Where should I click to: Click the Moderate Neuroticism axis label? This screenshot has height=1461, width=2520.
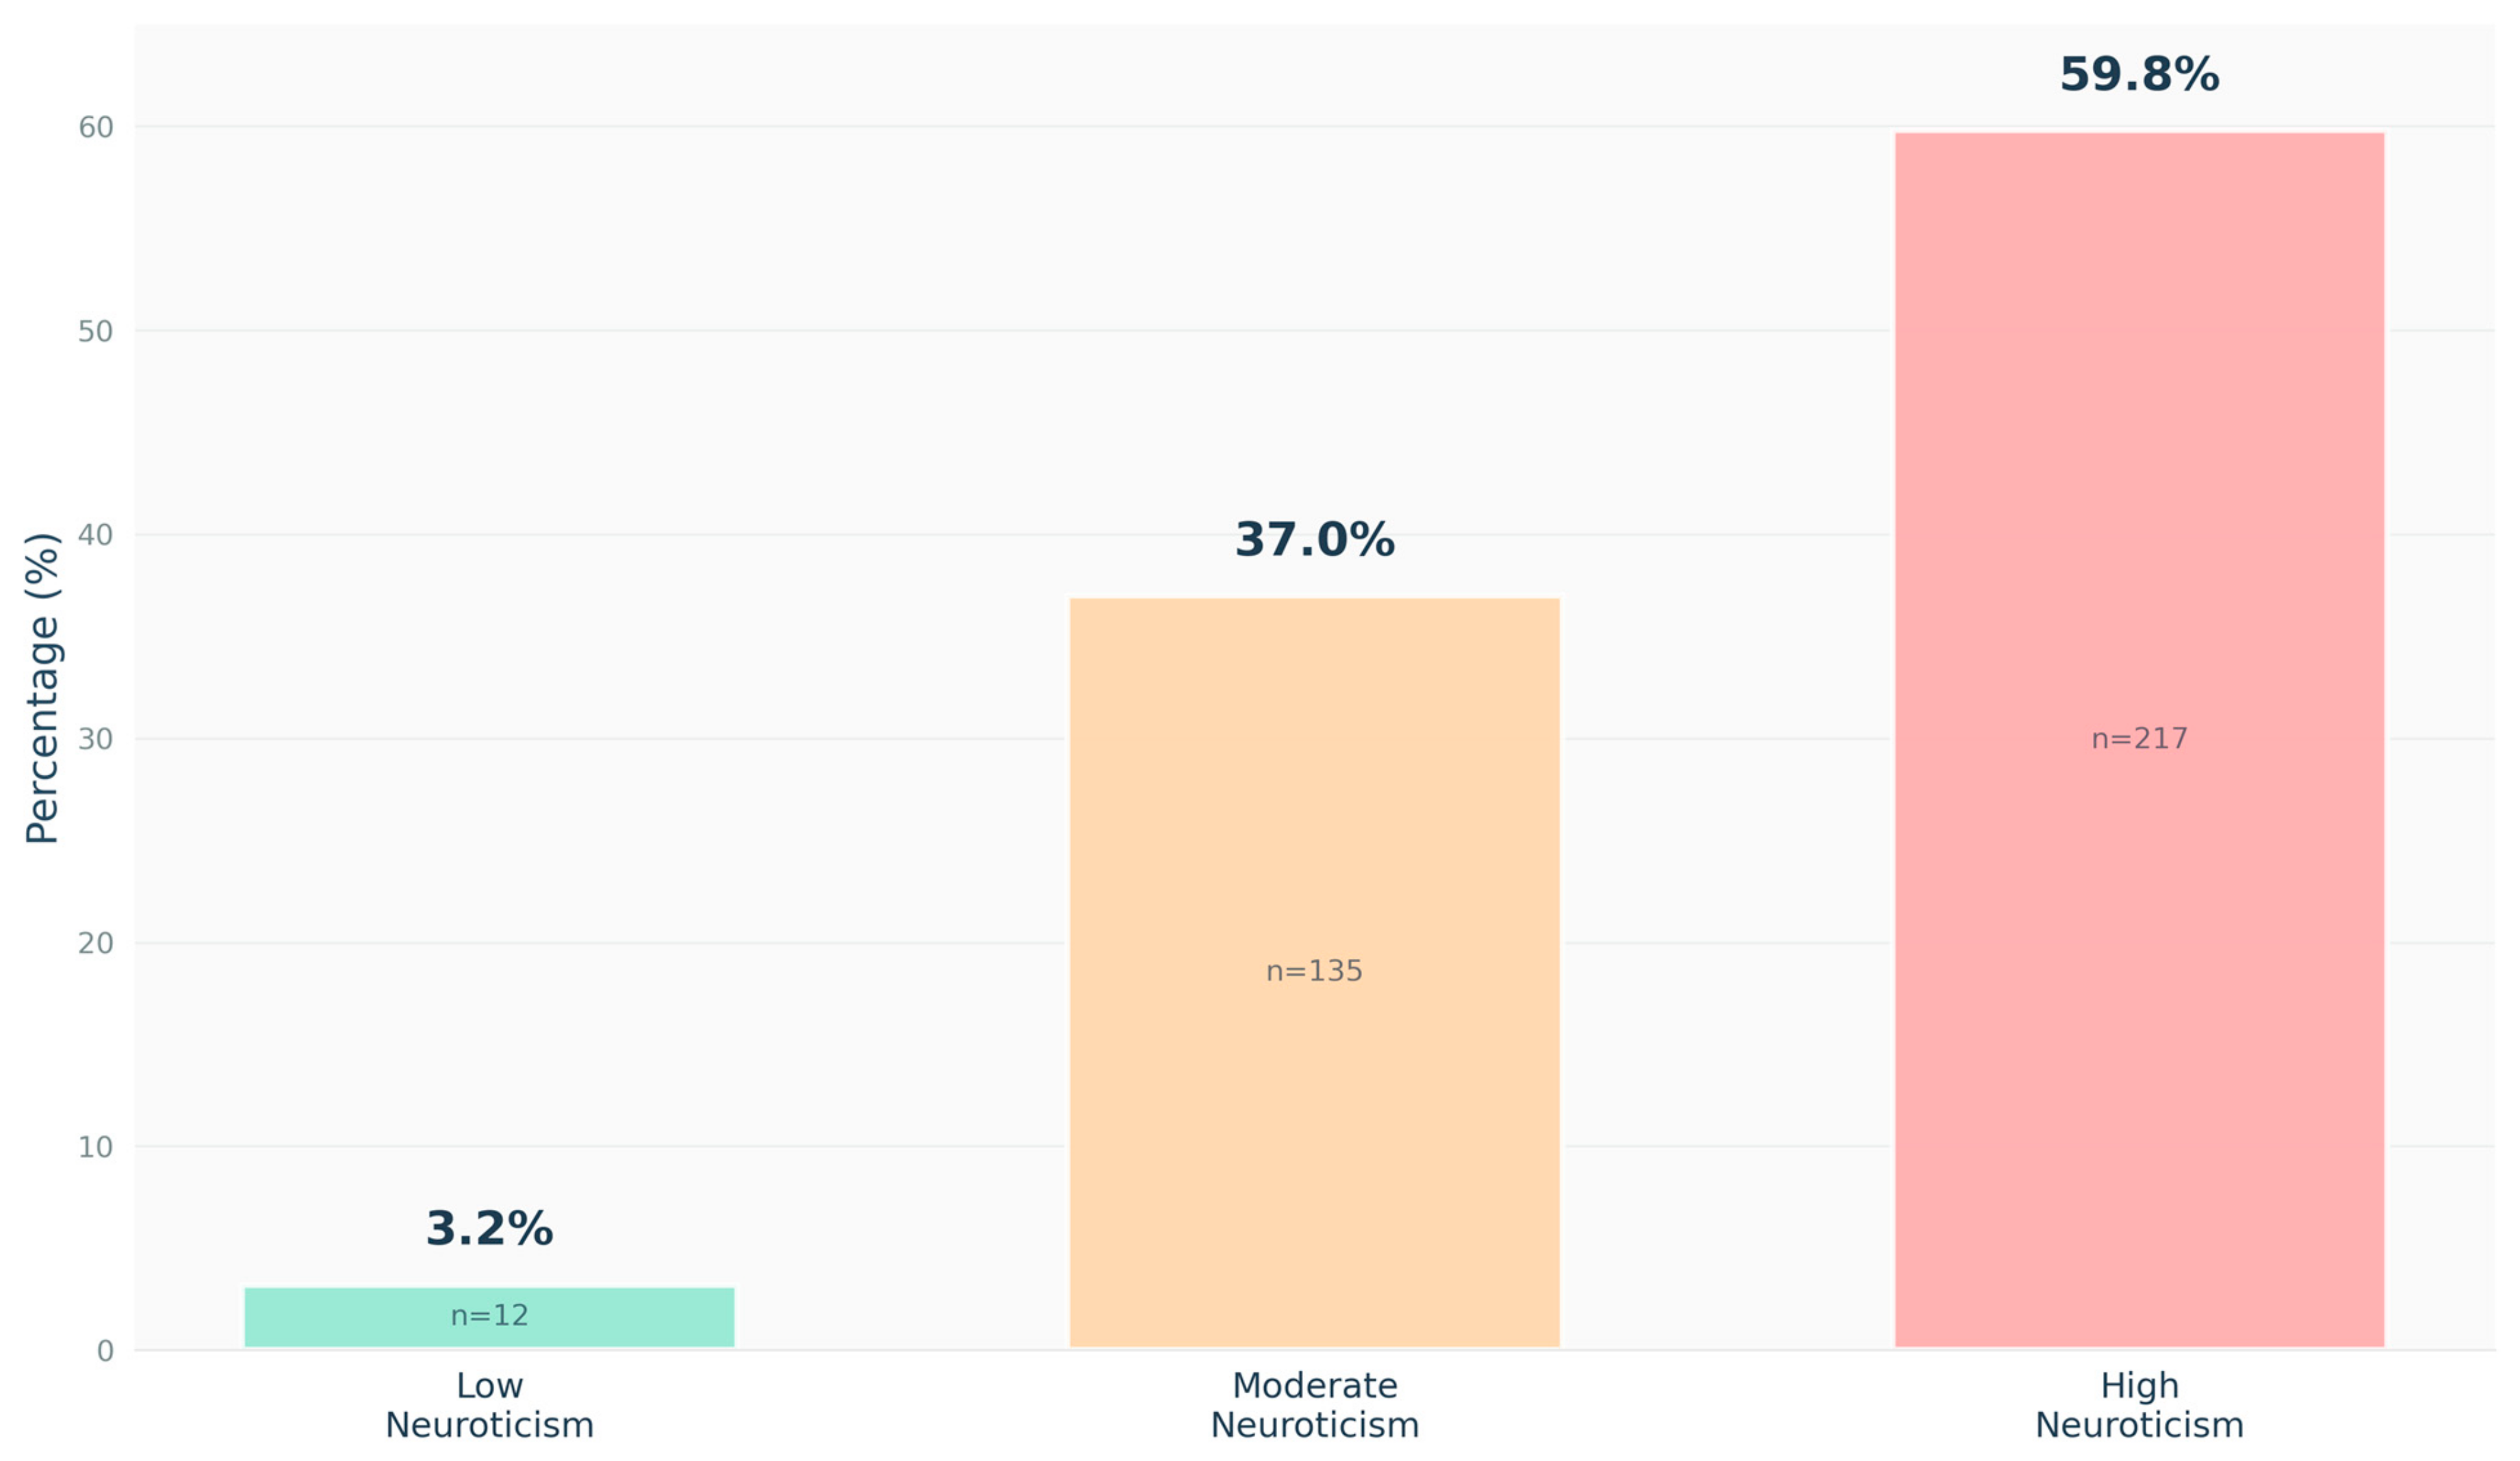(x=1314, y=1405)
